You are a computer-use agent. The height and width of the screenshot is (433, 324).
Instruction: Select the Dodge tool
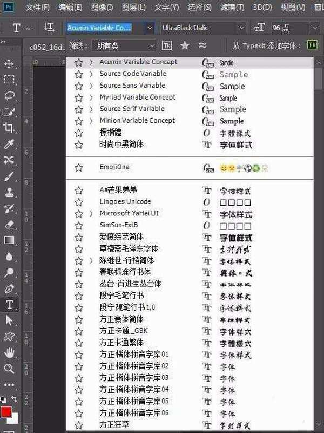(x=9, y=273)
